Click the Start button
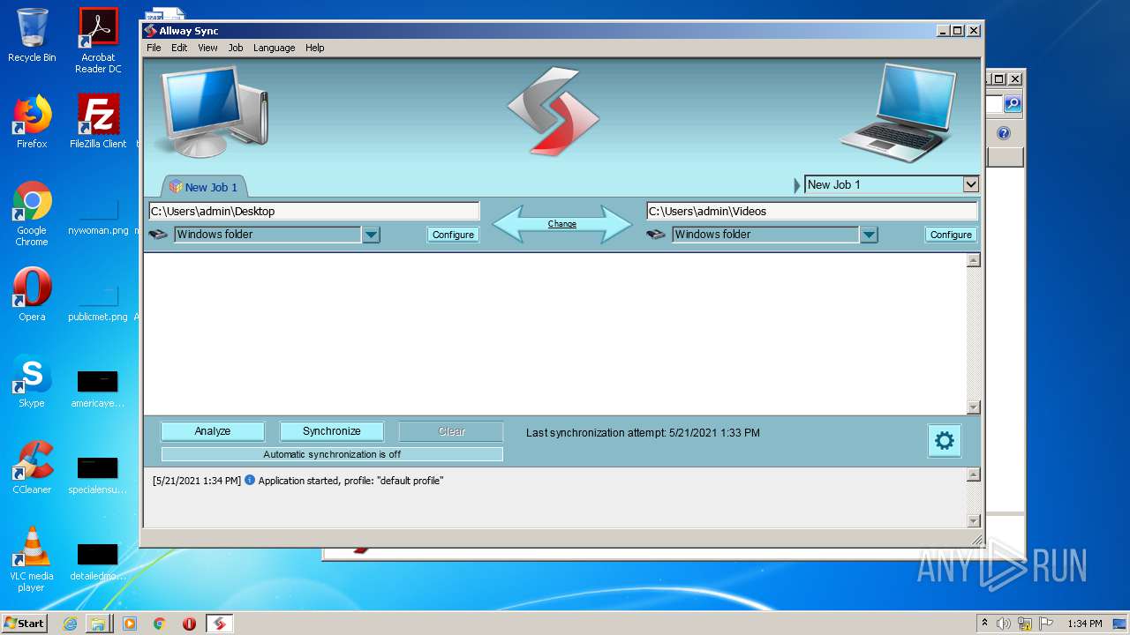 coord(25,624)
